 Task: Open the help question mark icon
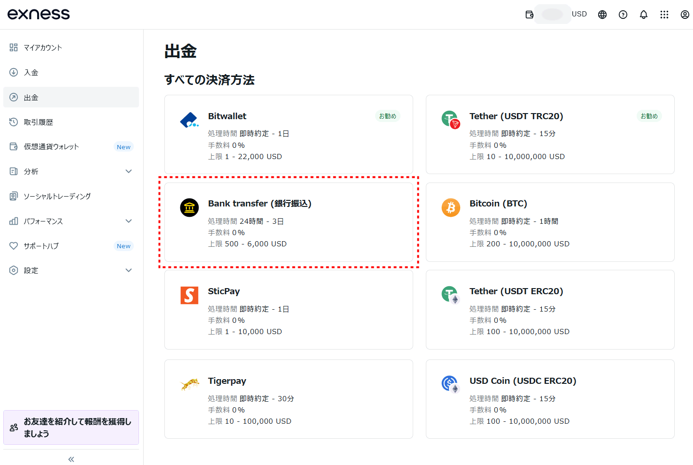(623, 15)
